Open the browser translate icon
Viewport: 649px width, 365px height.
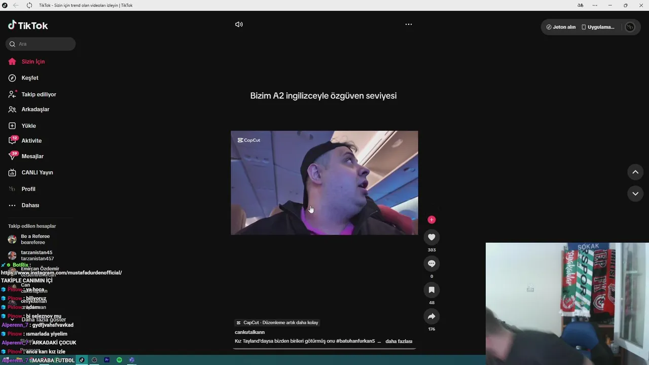pos(581,5)
